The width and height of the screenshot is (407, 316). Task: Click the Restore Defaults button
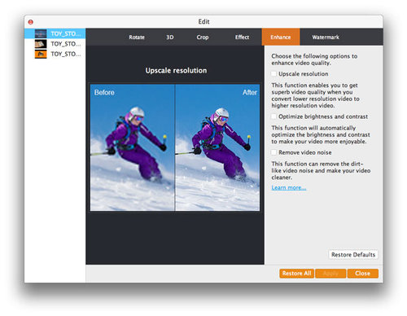[353, 255]
